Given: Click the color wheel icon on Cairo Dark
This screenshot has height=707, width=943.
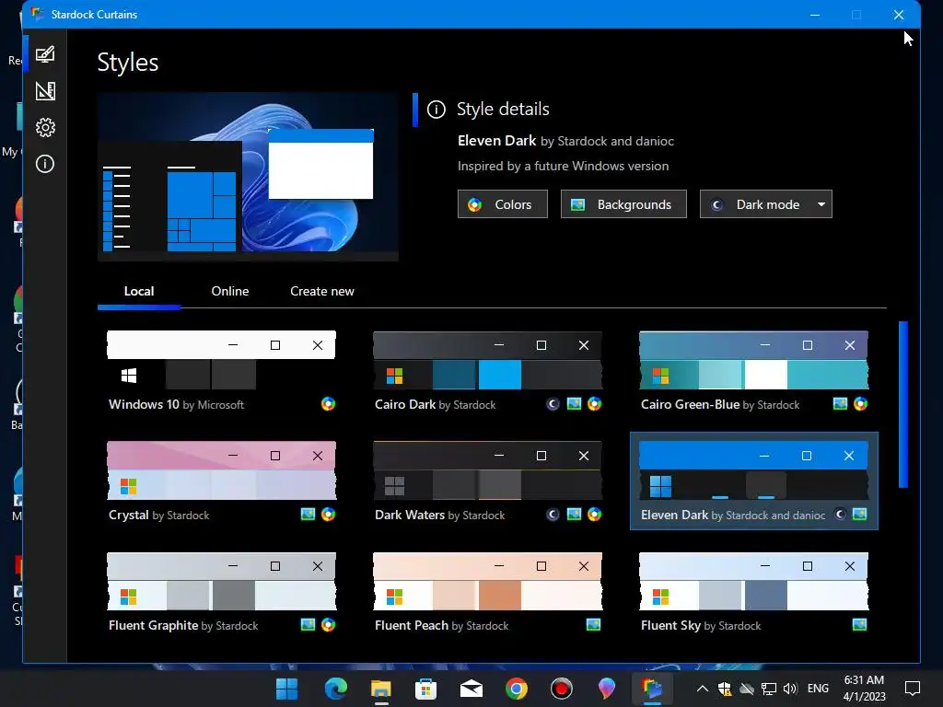Looking at the screenshot, I should click(595, 404).
